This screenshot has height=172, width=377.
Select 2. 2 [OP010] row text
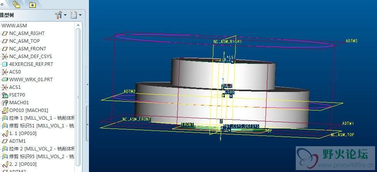pos(23,164)
